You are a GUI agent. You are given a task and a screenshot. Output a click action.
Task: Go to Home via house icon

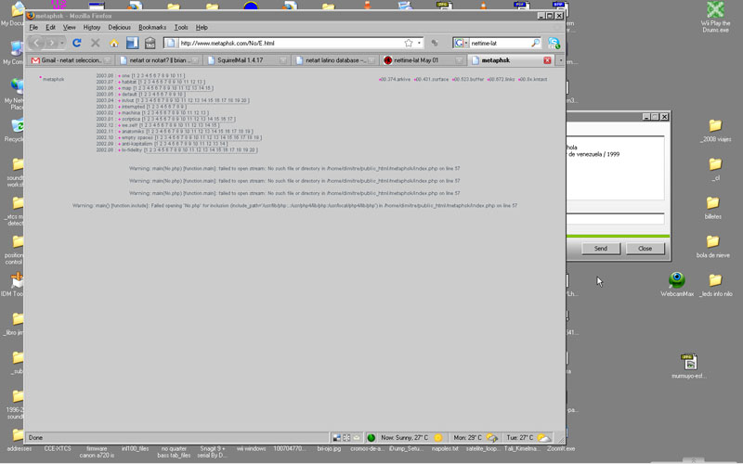[x=113, y=44]
